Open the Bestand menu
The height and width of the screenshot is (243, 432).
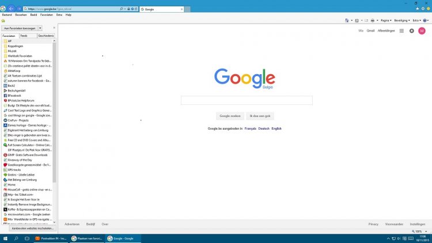point(7,14)
